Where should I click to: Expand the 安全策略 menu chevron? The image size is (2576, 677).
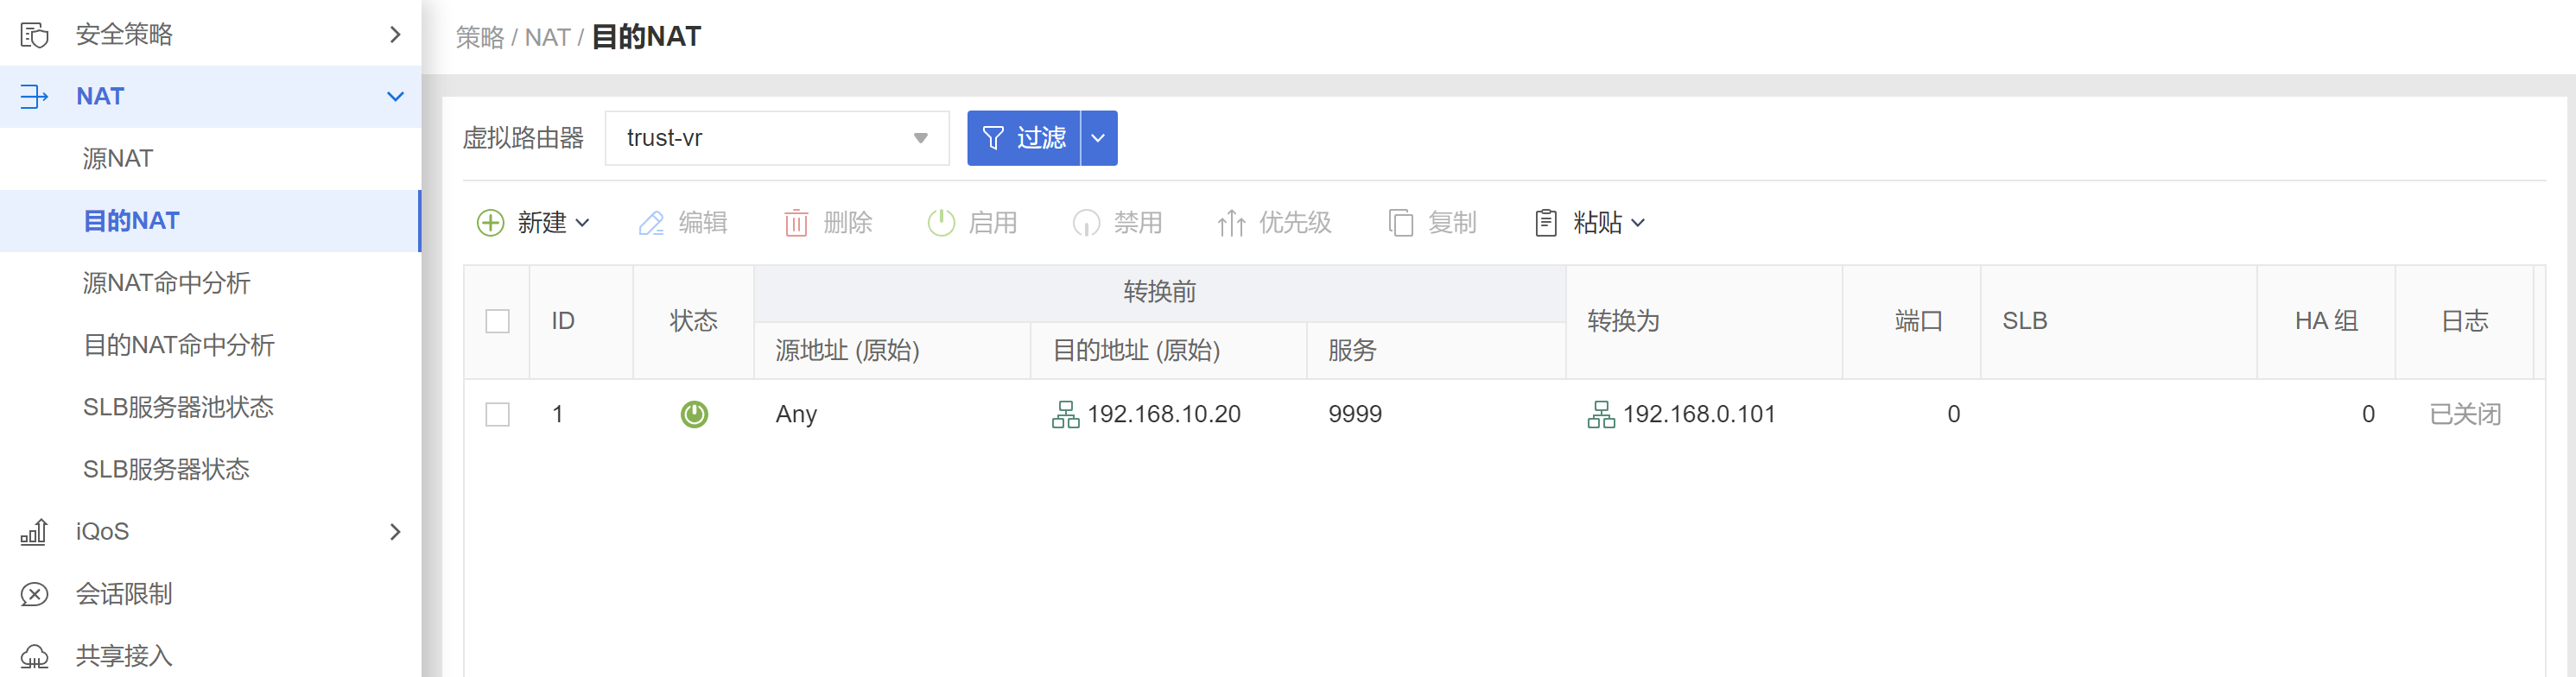click(395, 35)
